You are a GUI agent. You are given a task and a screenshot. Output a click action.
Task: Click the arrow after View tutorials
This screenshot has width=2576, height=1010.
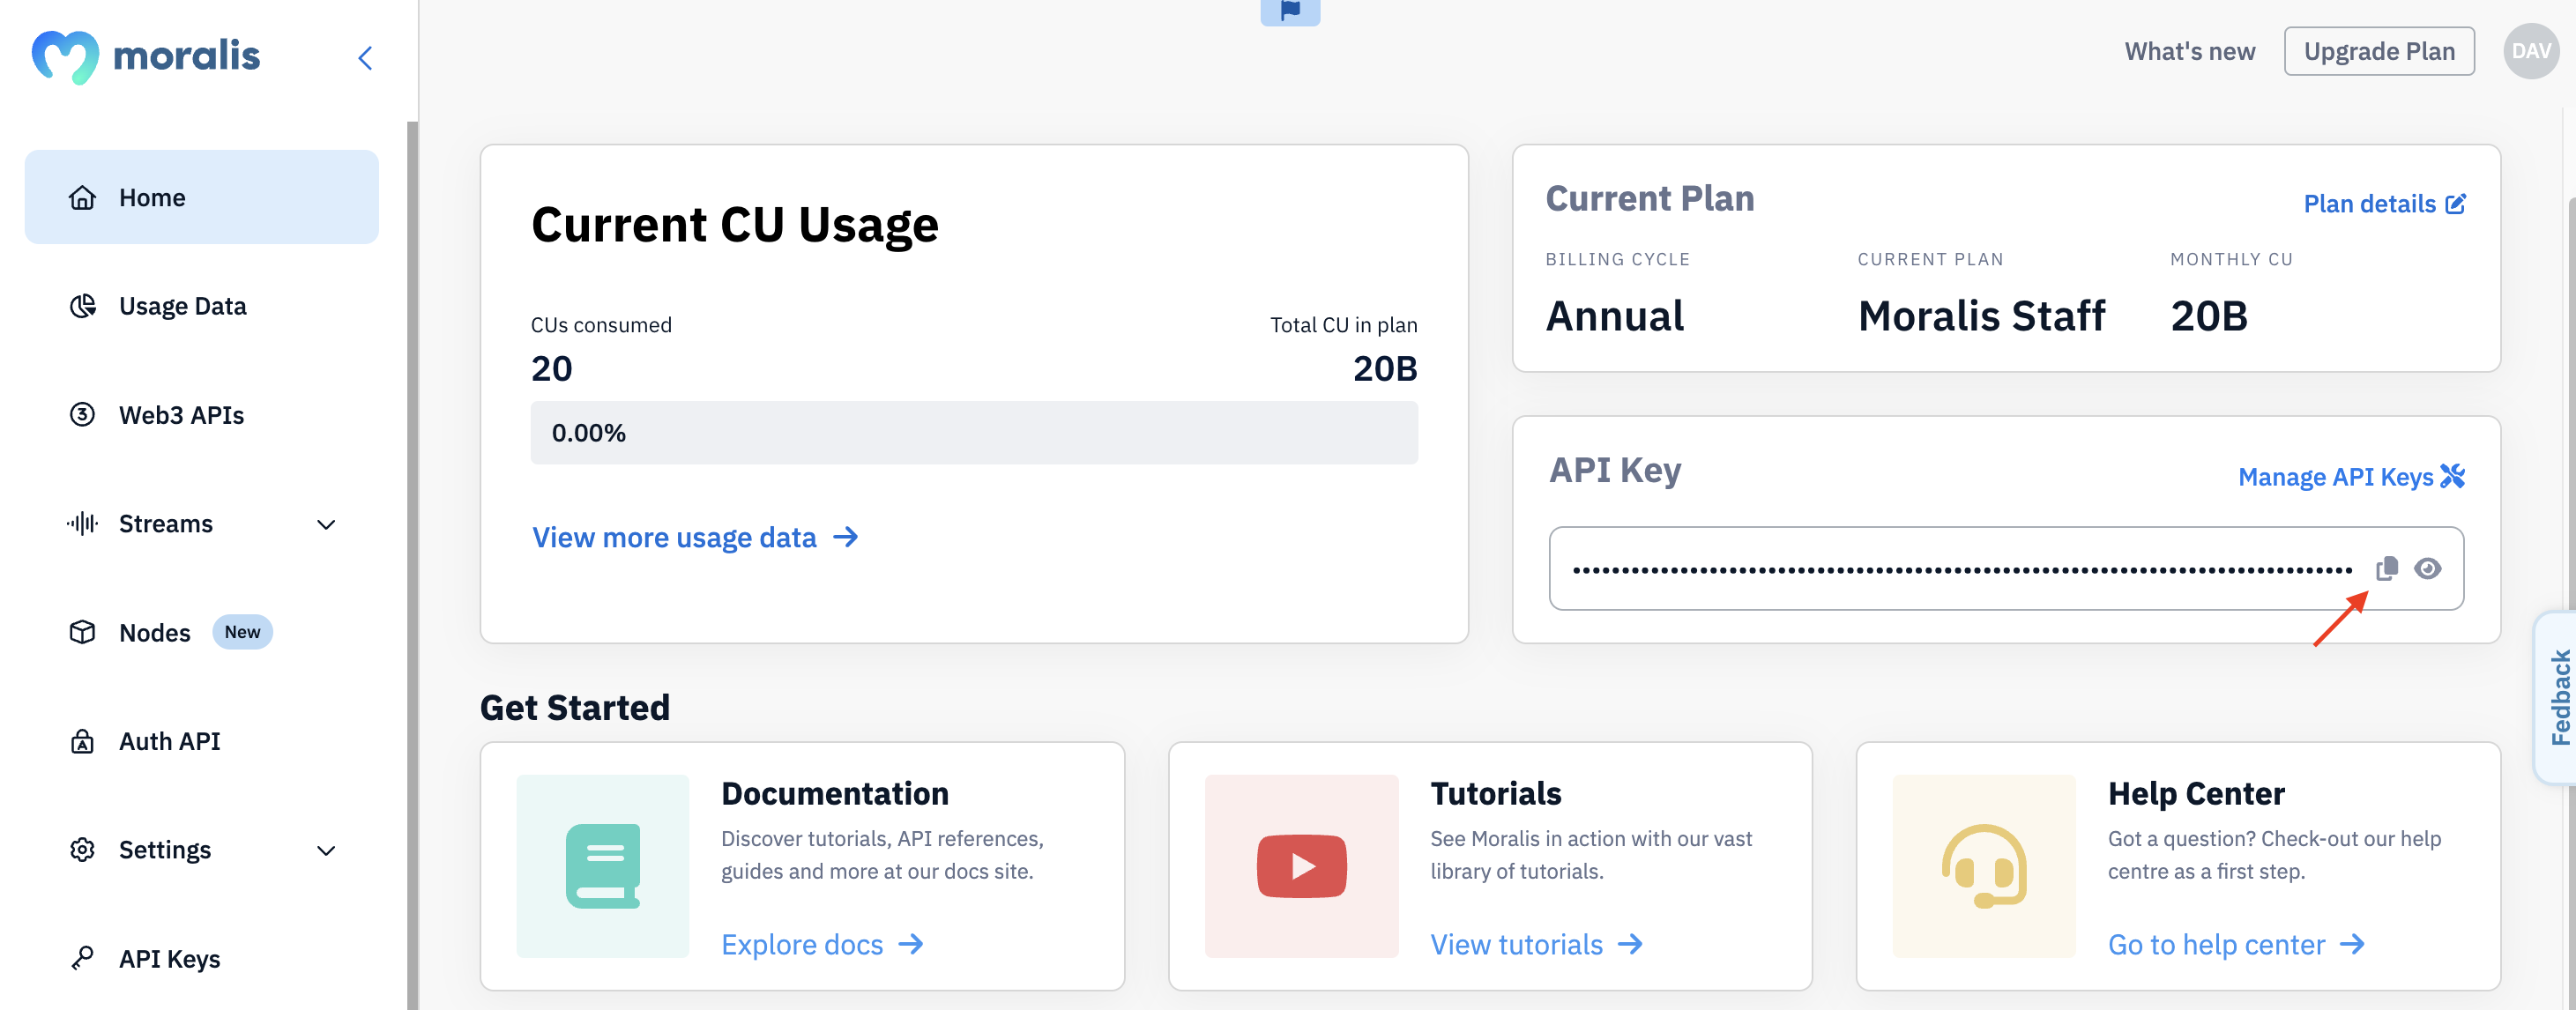coord(1630,944)
